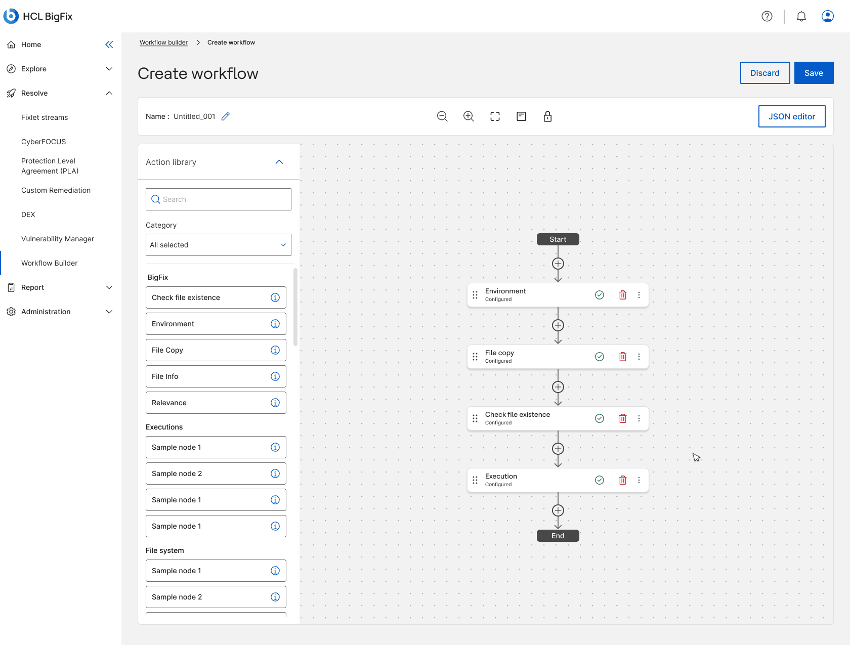Viewport: 850px width, 645px height.
Task: Open Vulnerability Manager page
Action: point(58,239)
